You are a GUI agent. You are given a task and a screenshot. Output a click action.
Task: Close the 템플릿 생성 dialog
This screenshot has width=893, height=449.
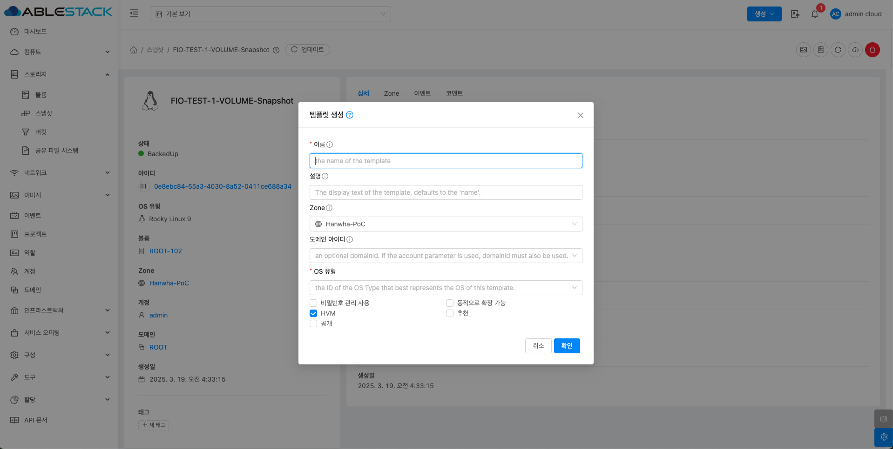580,115
